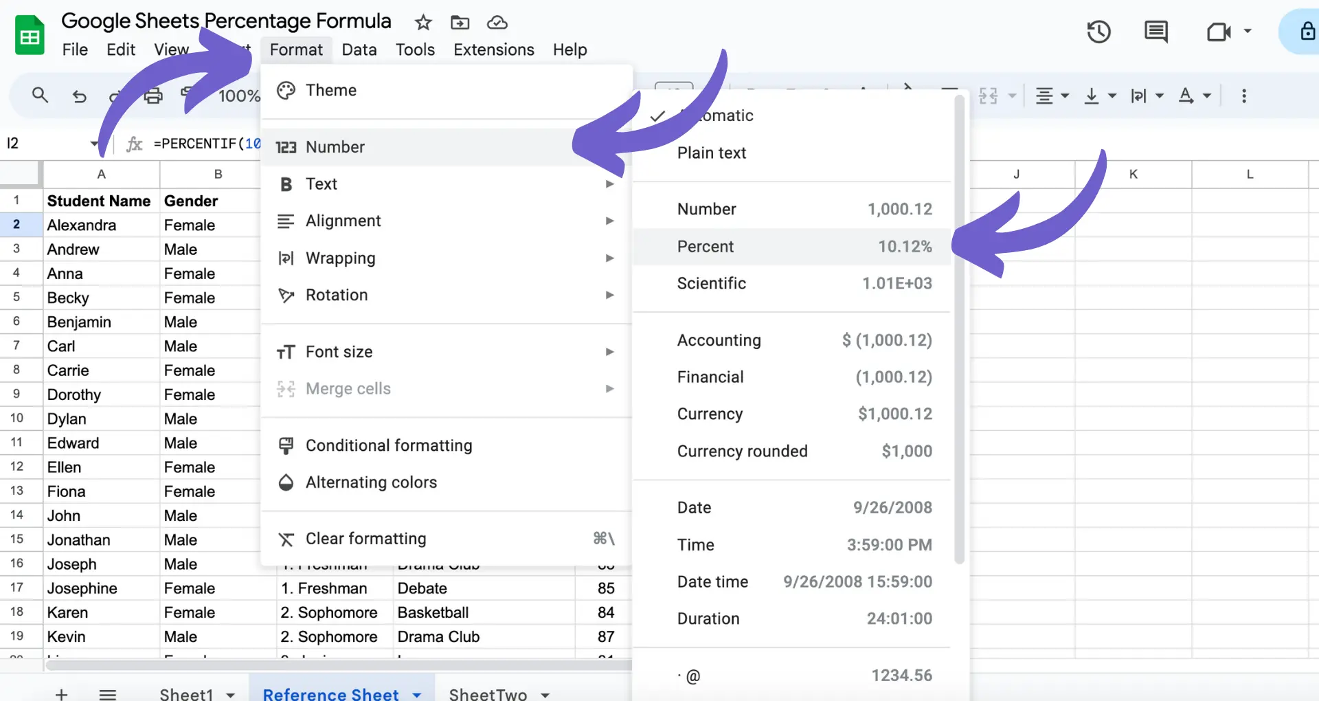1319x701 pixels.
Task: Open Extensions menu
Action: [493, 49]
